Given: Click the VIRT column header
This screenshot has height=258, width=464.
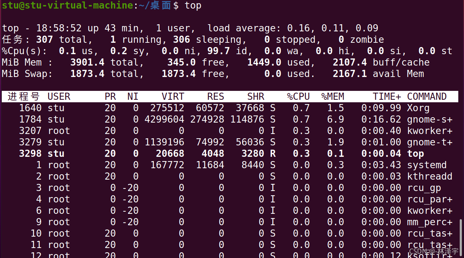Looking at the screenshot, I should [x=173, y=97].
